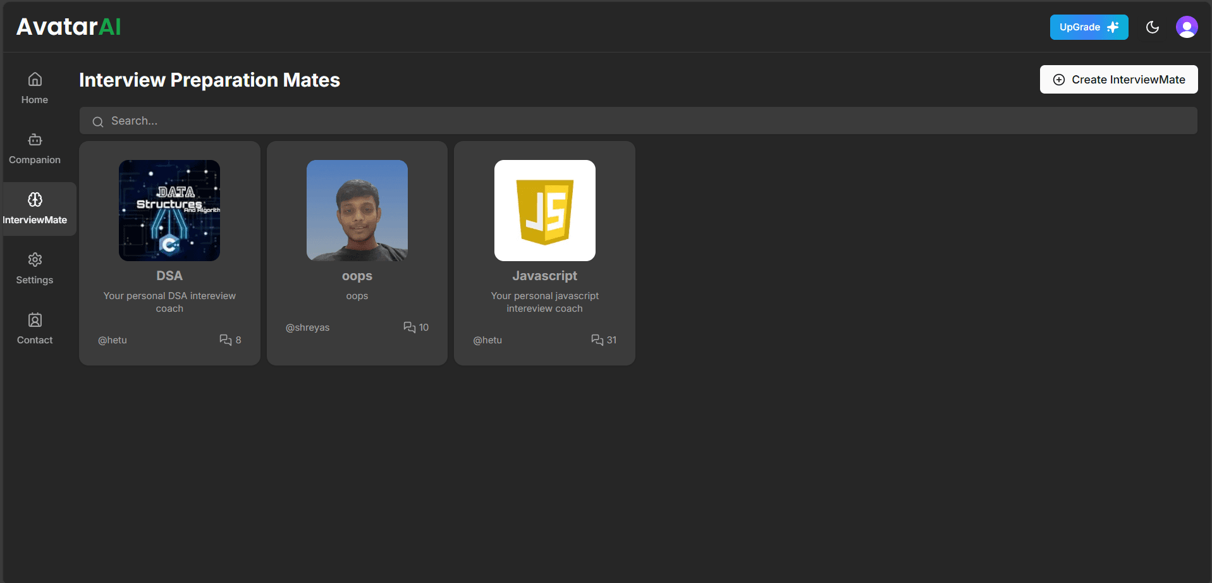Open the user profile avatar
This screenshot has height=583, width=1212.
pos(1187,27)
